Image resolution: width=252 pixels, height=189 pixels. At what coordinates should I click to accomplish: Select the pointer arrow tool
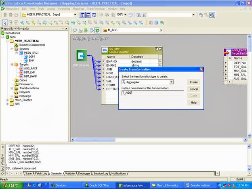[5, 23]
